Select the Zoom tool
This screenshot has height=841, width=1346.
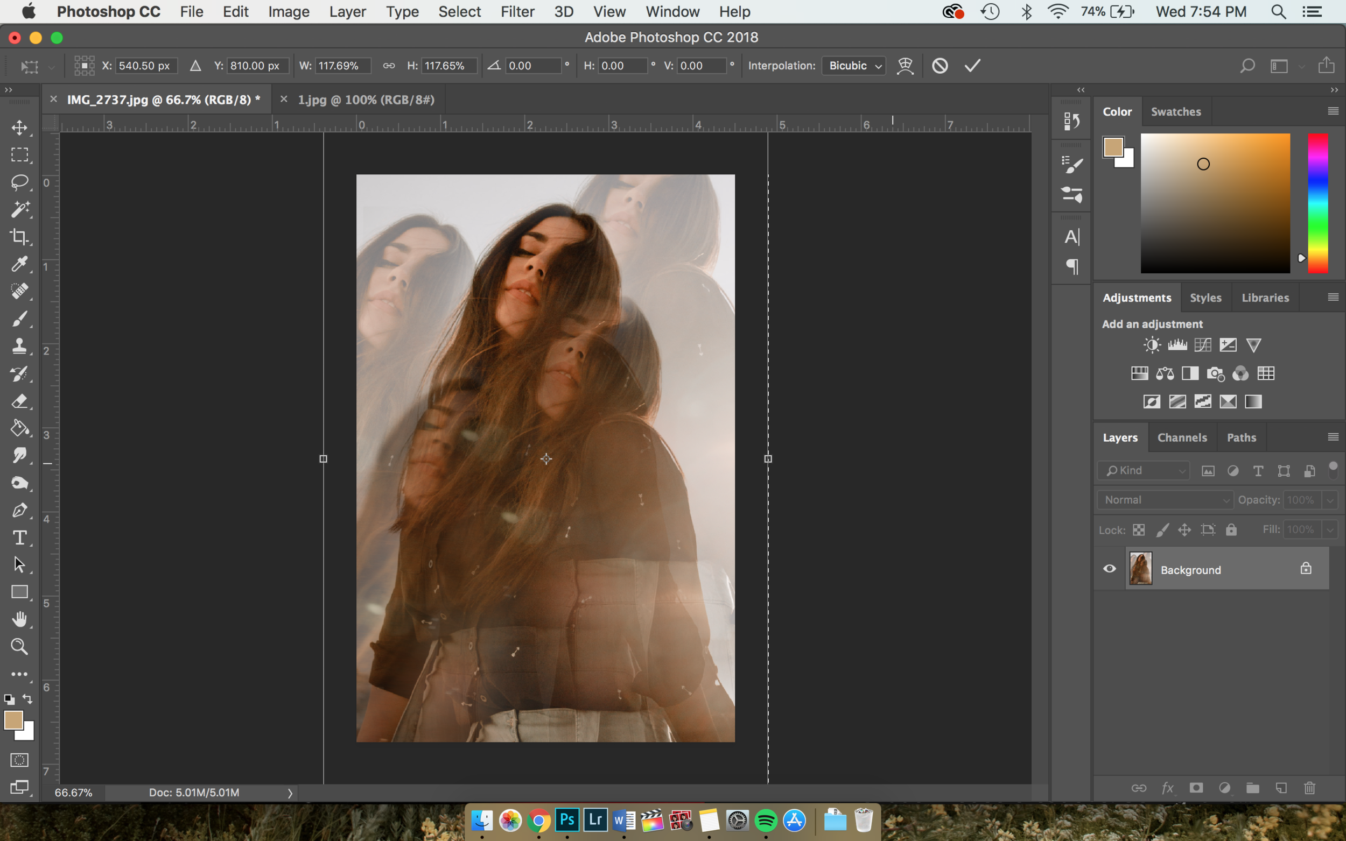[x=19, y=646]
